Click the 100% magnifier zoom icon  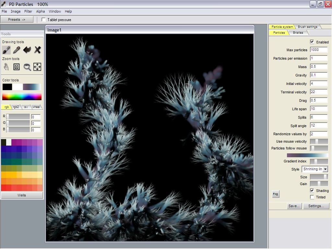(x=27, y=67)
